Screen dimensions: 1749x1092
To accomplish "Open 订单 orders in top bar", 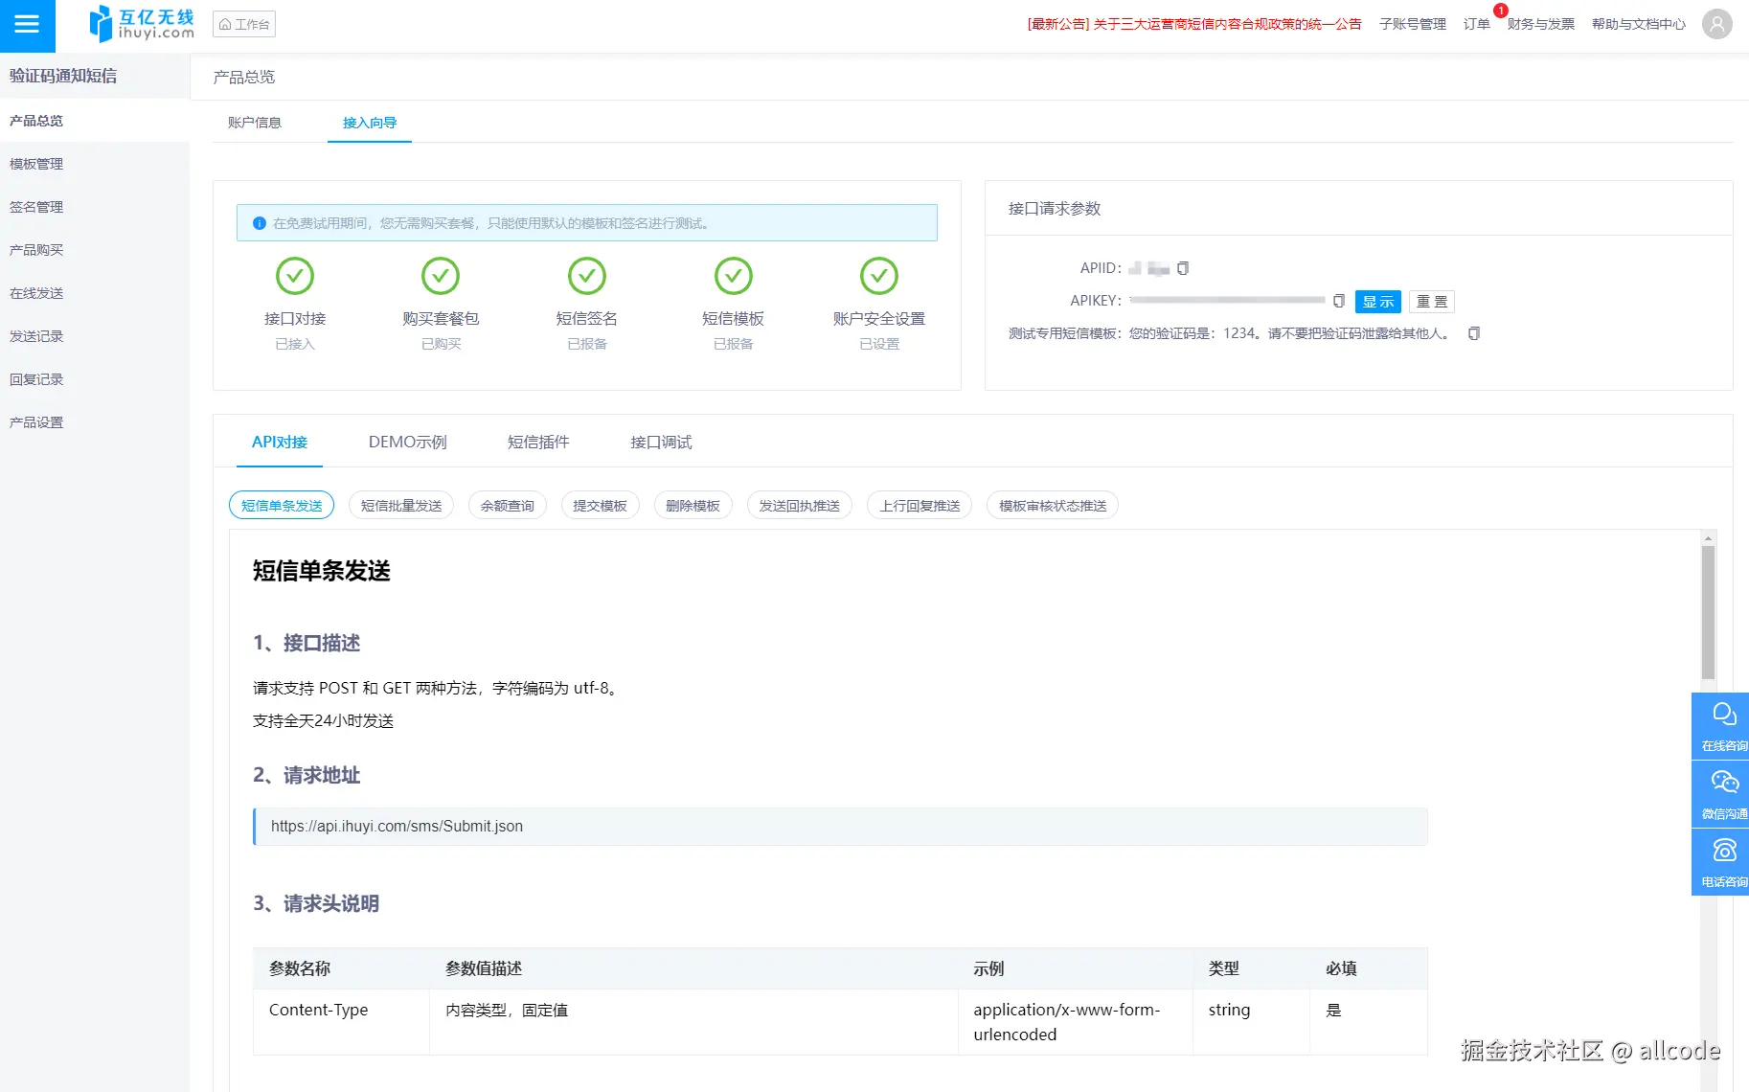I will tap(1477, 24).
